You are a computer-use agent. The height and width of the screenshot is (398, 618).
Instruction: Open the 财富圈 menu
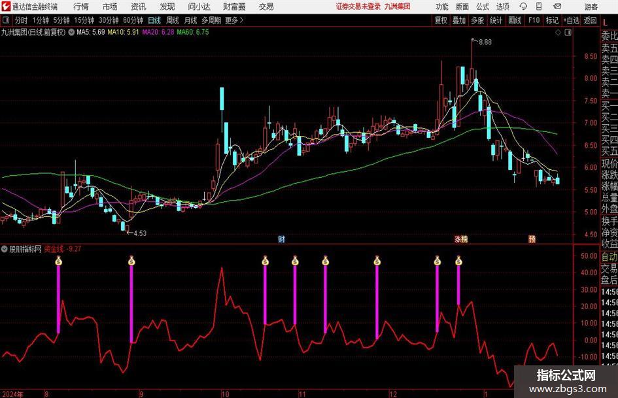(x=235, y=7)
